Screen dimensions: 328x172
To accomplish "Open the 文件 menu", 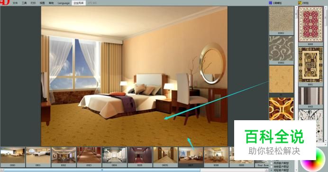I will pos(15,3).
